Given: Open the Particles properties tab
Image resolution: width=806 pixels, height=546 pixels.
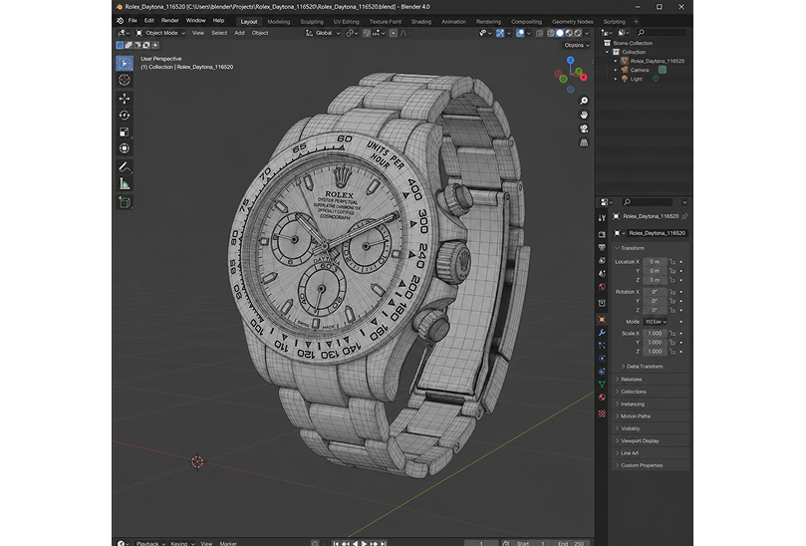Looking at the screenshot, I should (602, 345).
